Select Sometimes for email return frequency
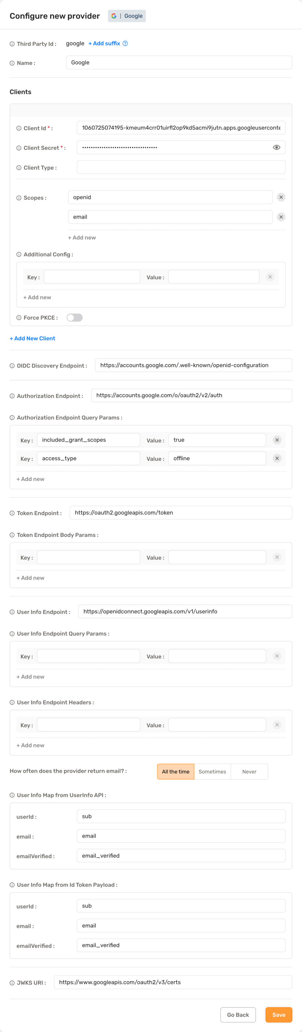Image resolution: width=302 pixels, height=1032 pixels. point(212,771)
